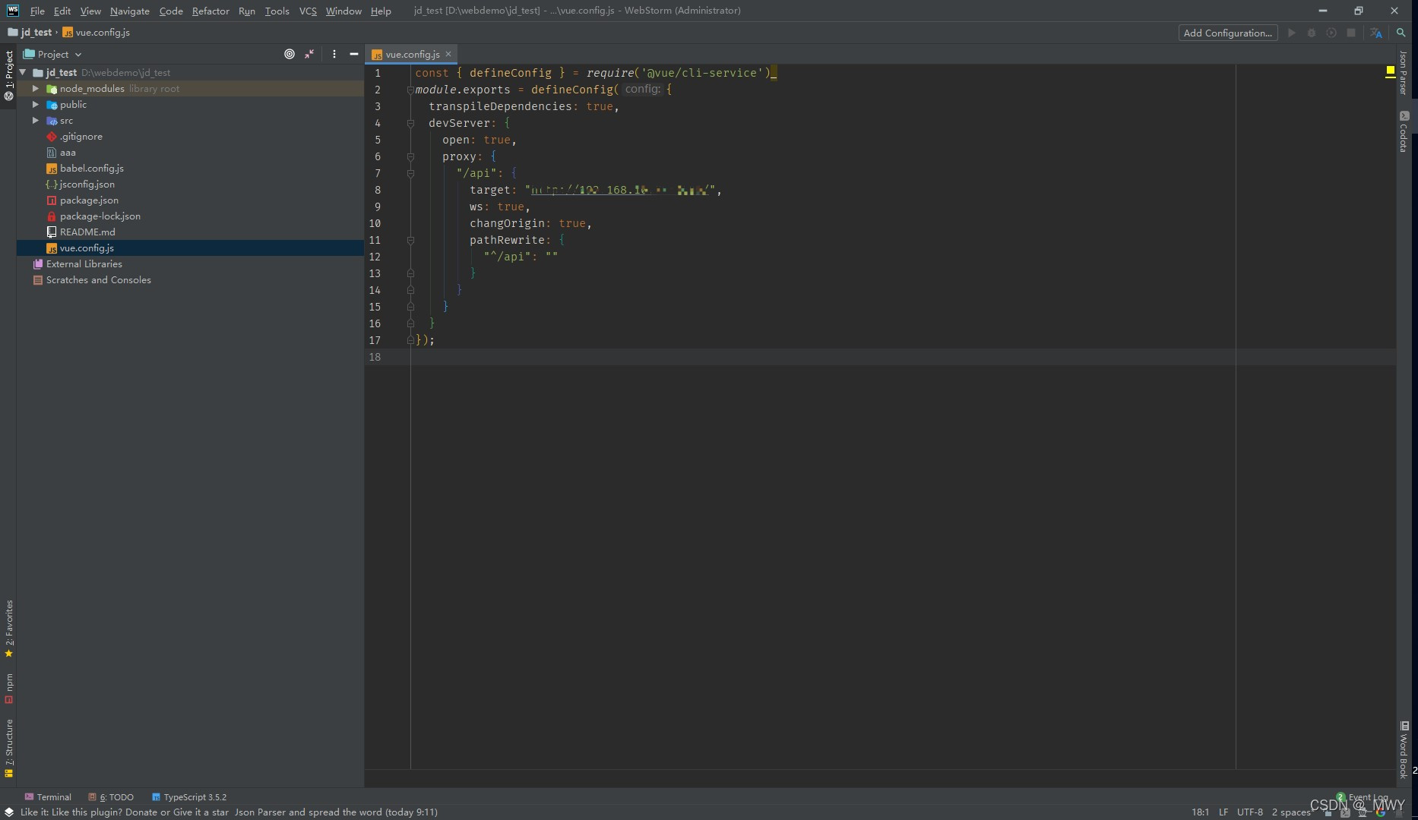This screenshot has width=1418, height=820.
Task: Select Opened File target icon in Project panel
Action: tap(290, 54)
